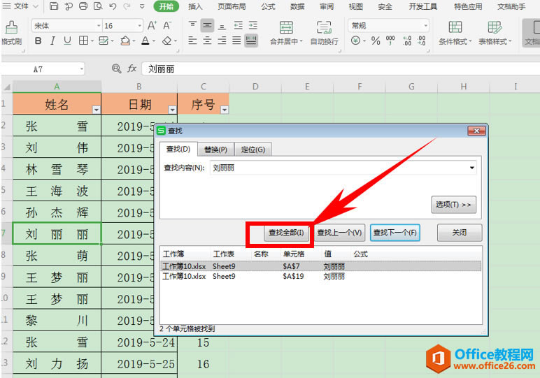This screenshot has height=378, width=540.
Task: Open filter dropdown on 日期 header
Action: point(172,110)
